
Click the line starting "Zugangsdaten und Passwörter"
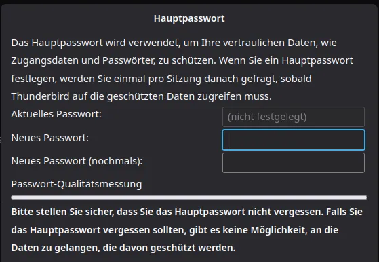[x=182, y=60]
